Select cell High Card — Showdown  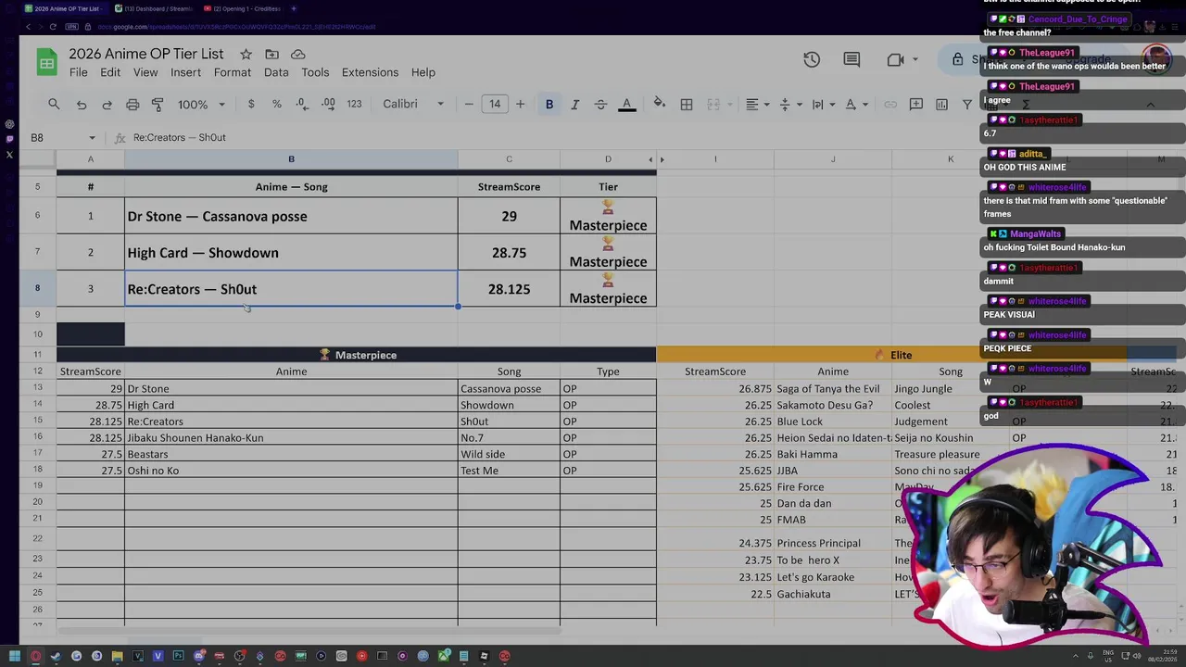point(291,253)
